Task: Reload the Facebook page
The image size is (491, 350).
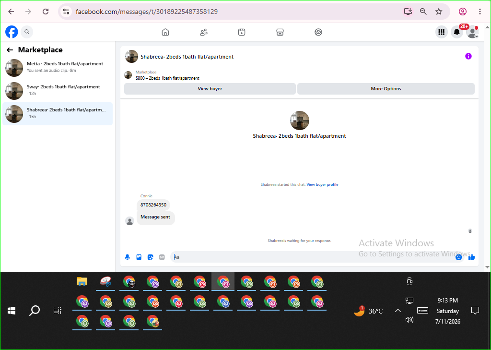Action: 46,12
